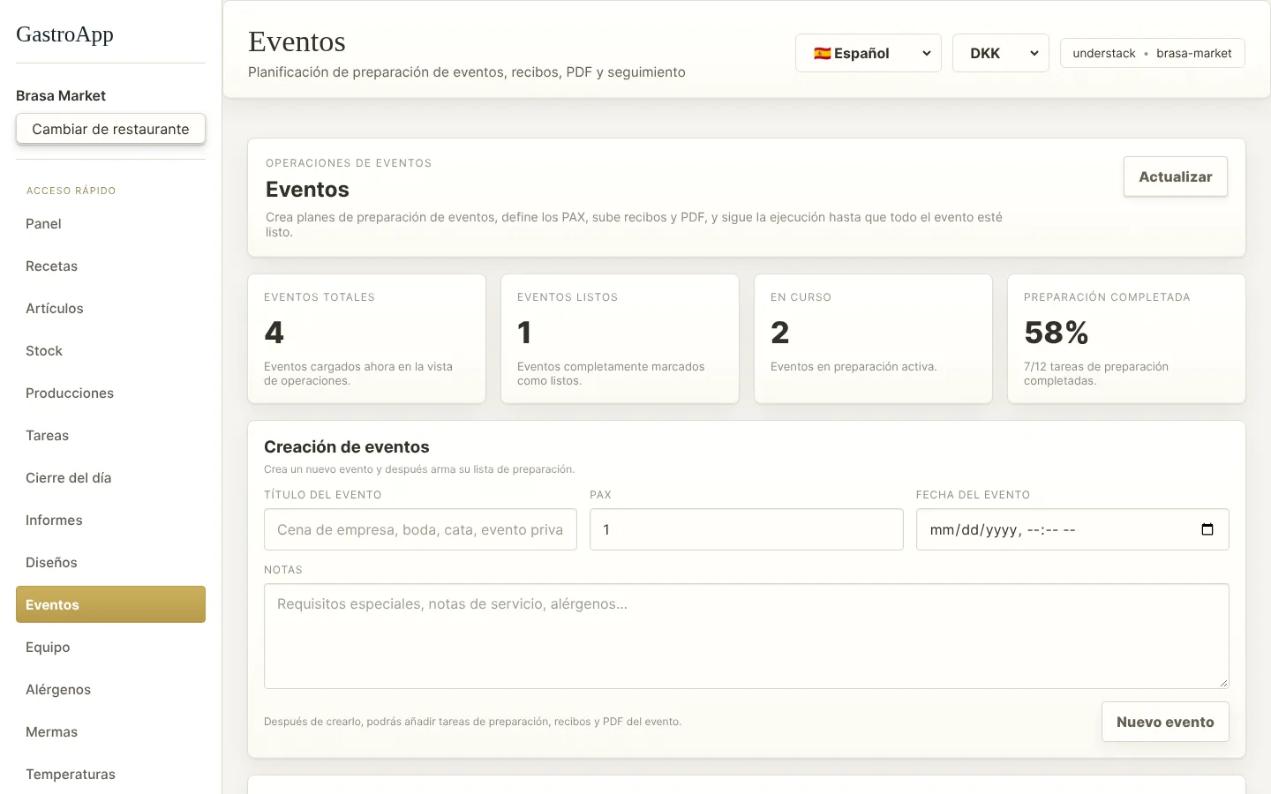Focus the Título del evento input field
This screenshot has height=794, width=1271.
click(x=420, y=529)
